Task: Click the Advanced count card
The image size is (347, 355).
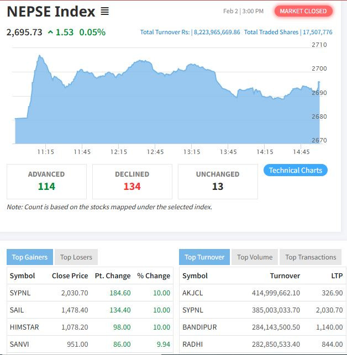Action: (x=46, y=181)
